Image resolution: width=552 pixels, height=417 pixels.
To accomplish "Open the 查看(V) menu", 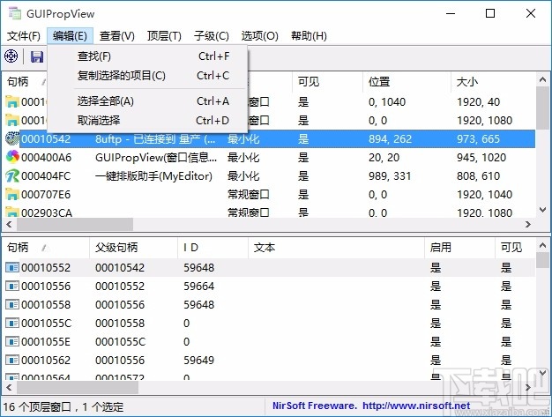I will tap(117, 35).
